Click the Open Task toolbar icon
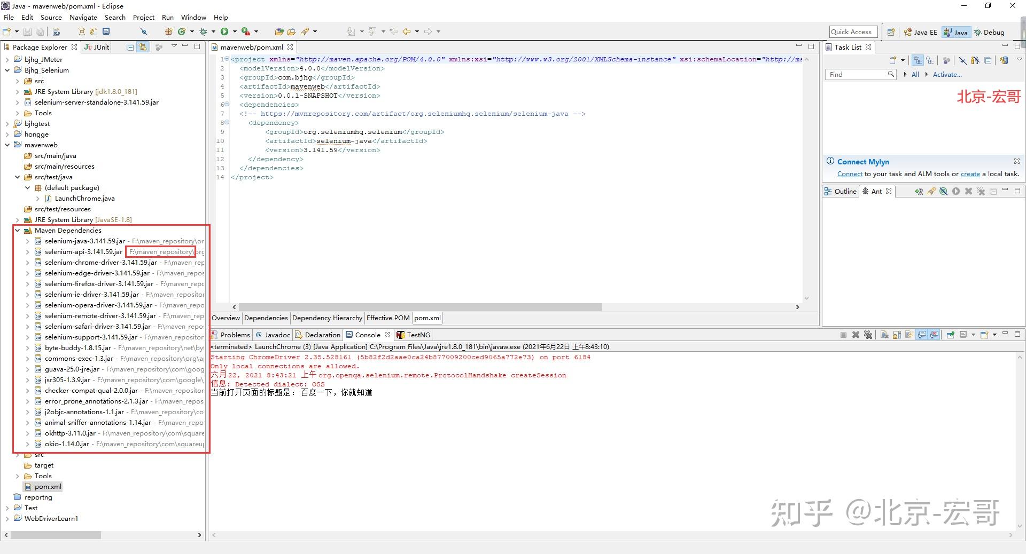The image size is (1026, 554). pyautogui.click(x=291, y=32)
